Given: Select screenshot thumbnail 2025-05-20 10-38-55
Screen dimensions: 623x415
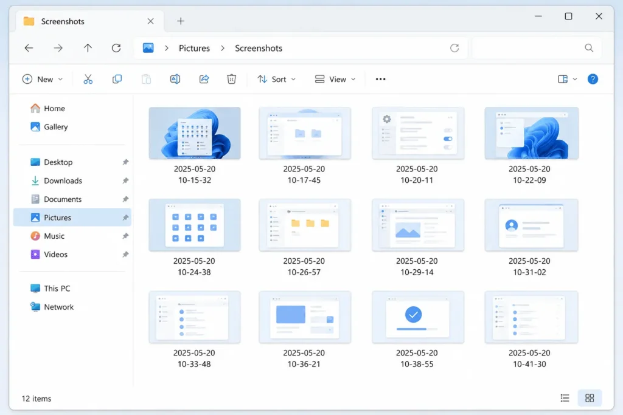Looking at the screenshot, I should click(x=417, y=317).
